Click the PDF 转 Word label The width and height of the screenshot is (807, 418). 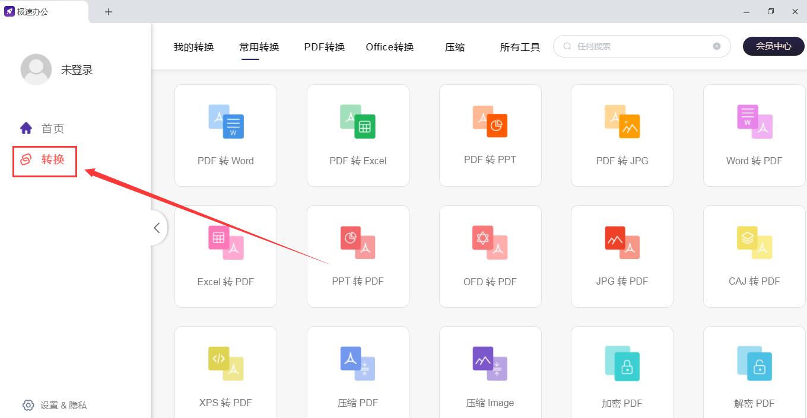[225, 161]
